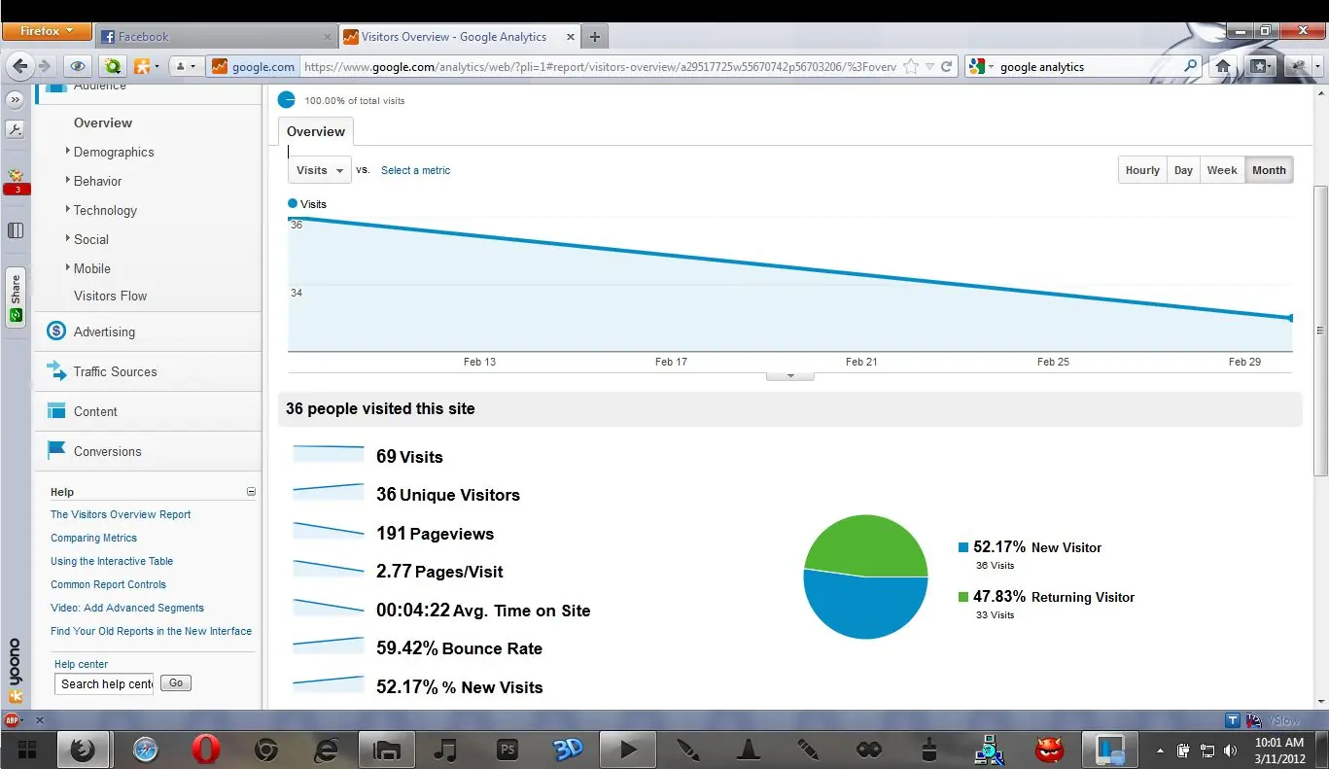Open Comparing Metrics help link
Image resolution: width=1329 pixels, height=769 pixels.
[x=93, y=538]
